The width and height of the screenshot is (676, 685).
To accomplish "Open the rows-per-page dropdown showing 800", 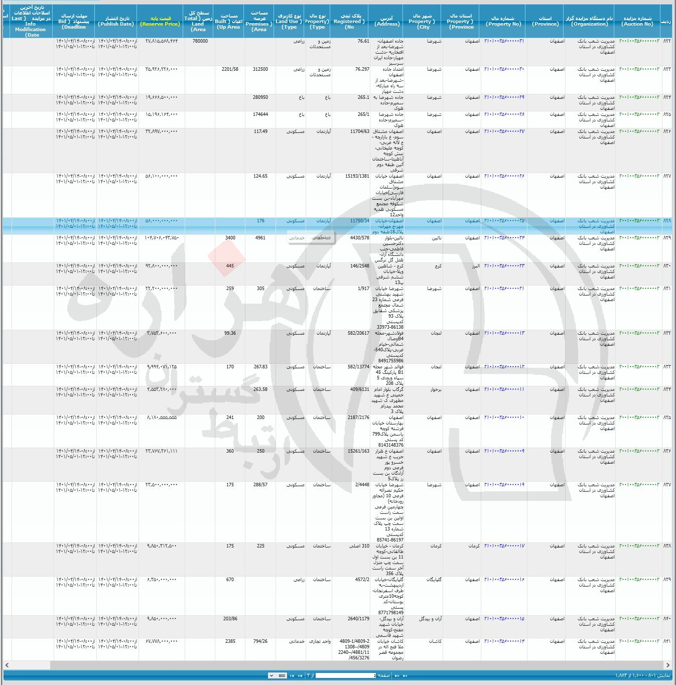I will [278, 675].
